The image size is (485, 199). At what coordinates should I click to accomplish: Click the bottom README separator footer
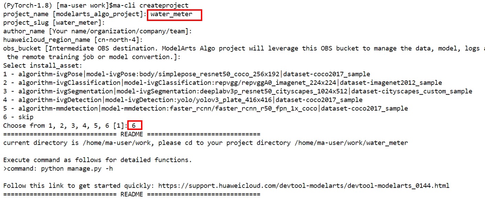(x=131, y=194)
